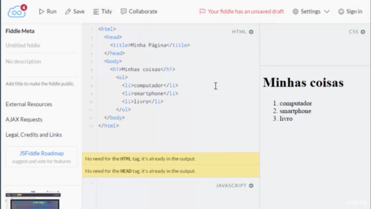Click the Collaborate chat bubble icon

tap(123, 12)
